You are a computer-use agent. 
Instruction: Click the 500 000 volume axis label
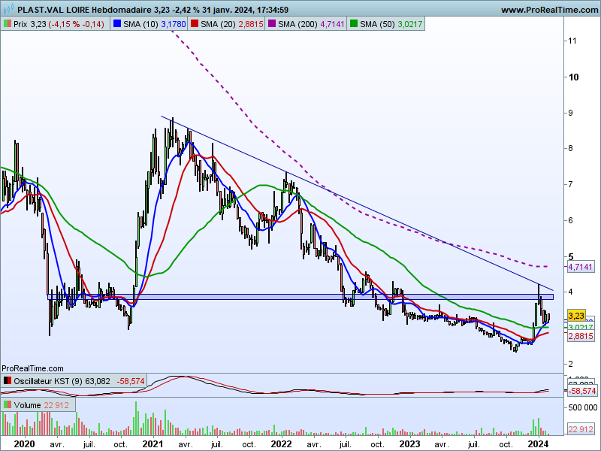point(583,407)
